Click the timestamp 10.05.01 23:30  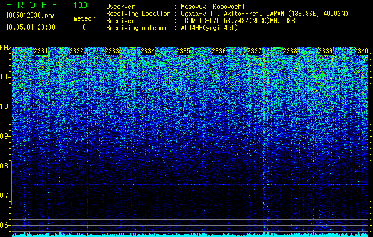click(30, 27)
